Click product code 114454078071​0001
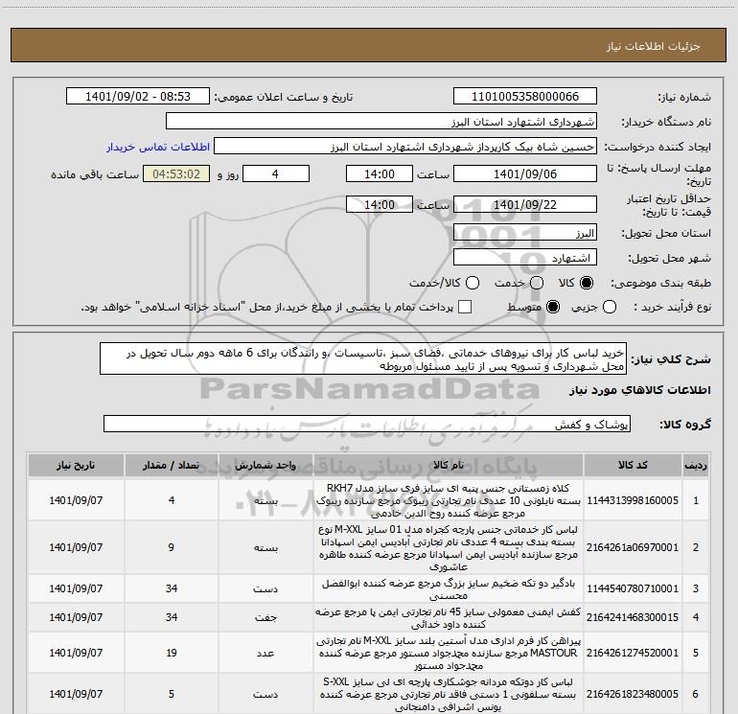 (633, 588)
